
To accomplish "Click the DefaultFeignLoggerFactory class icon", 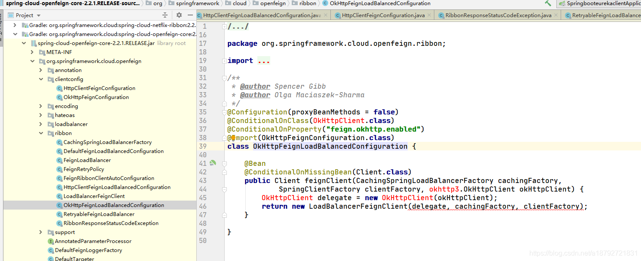I will coord(51,250).
